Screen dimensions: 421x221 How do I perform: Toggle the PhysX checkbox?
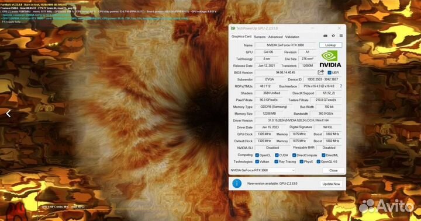(x=302, y=162)
